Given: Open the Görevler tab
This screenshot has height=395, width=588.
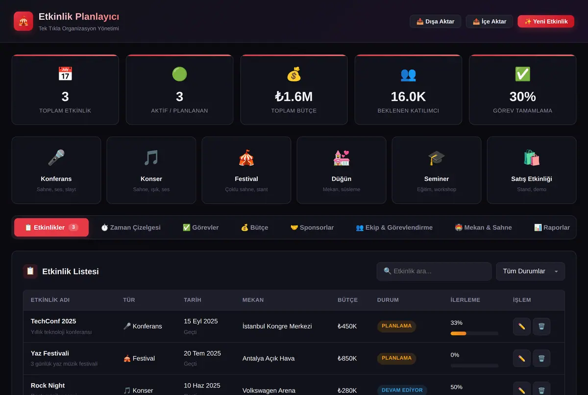Looking at the screenshot, I should (201, 227).
